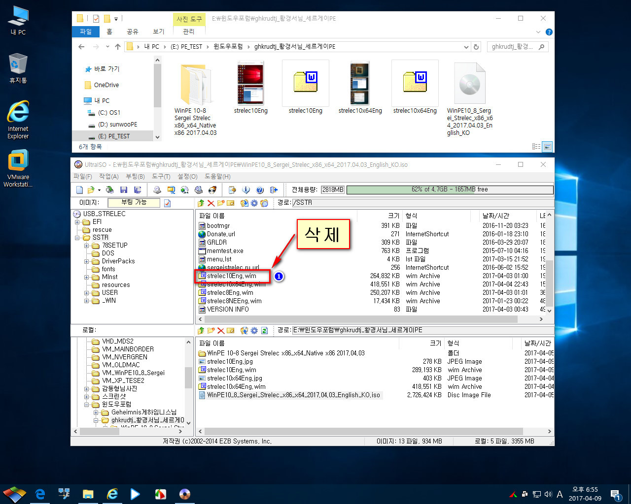The image size is (631, 504).
Task: Click the Open image folder icon in UltraISO
Action: [x=91, y=189]
